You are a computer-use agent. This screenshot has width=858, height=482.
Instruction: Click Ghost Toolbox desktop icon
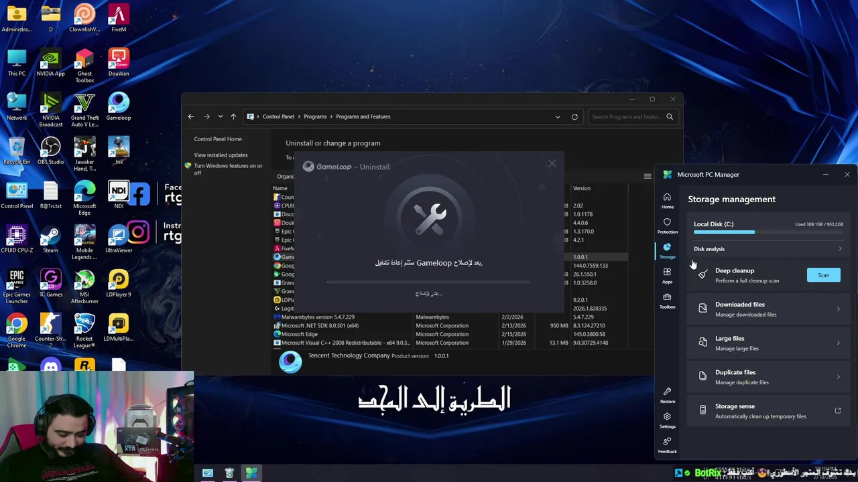coord(84,66)
